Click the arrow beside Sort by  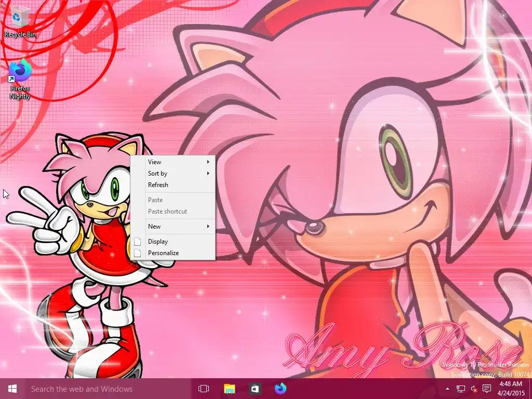(208, 174)
